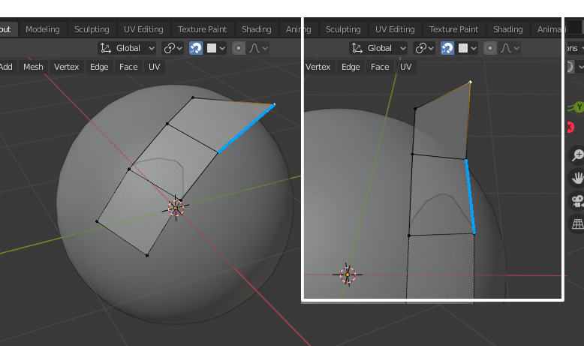584x346 pixels.
Task: Toggle snapping magnet in right viewport header
Action: [447, 48]
